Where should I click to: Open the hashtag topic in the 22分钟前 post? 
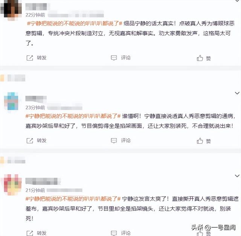[75, 23]
